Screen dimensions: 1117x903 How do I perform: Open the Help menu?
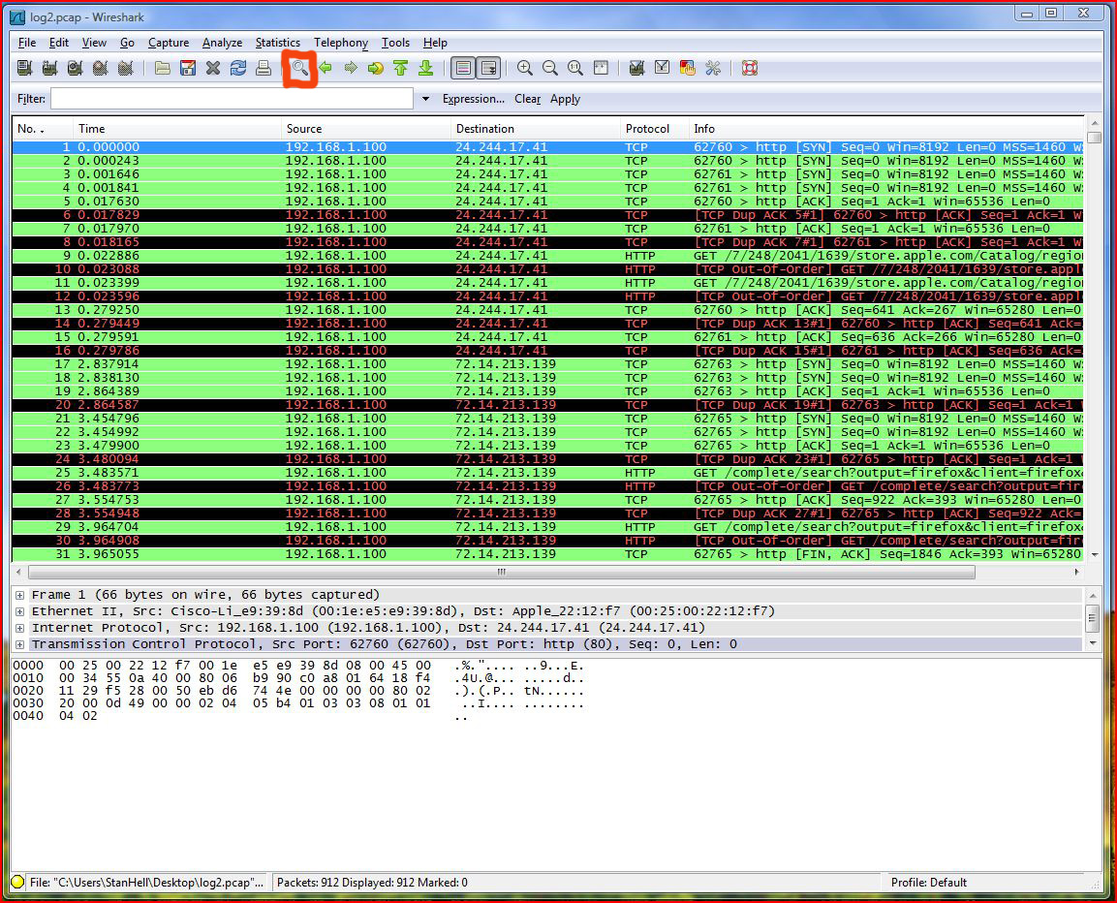435,43
